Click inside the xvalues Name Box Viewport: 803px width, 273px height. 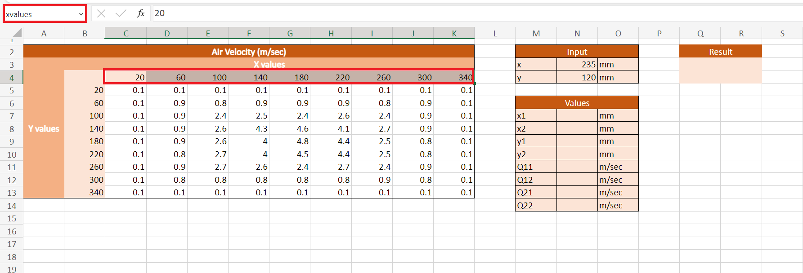click(x=40, y=14)
